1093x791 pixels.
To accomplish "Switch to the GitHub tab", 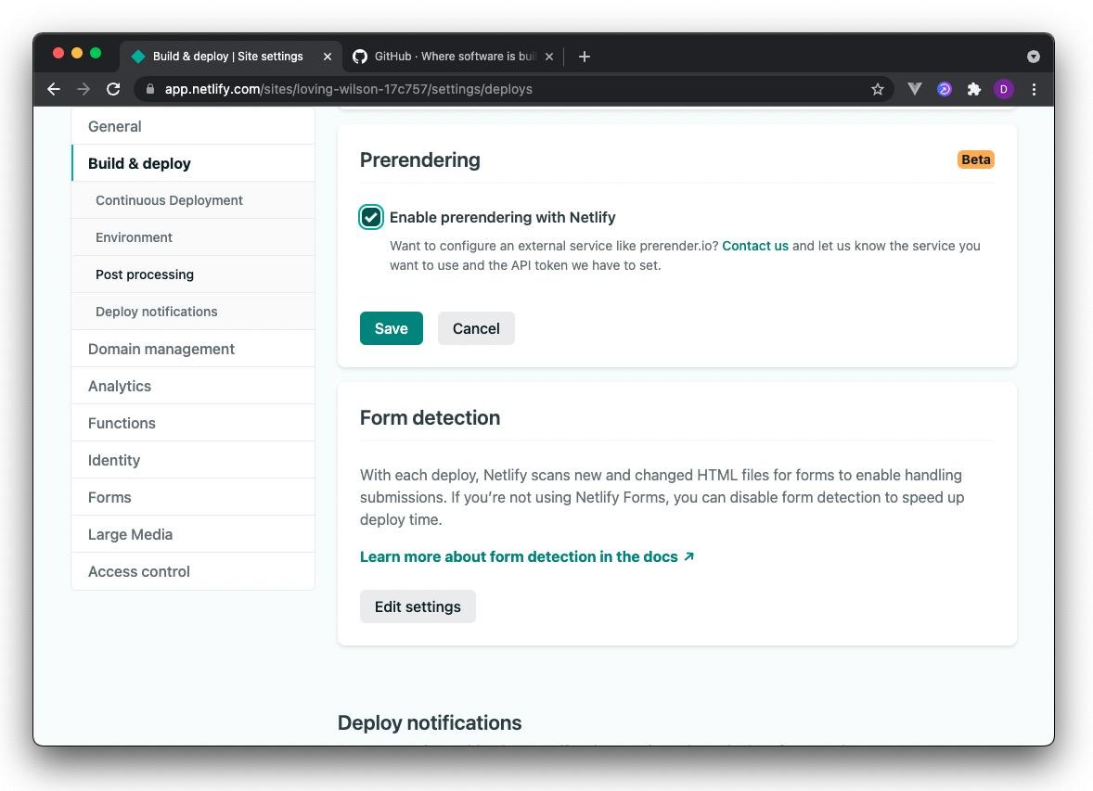I will [x=445, y=57].
